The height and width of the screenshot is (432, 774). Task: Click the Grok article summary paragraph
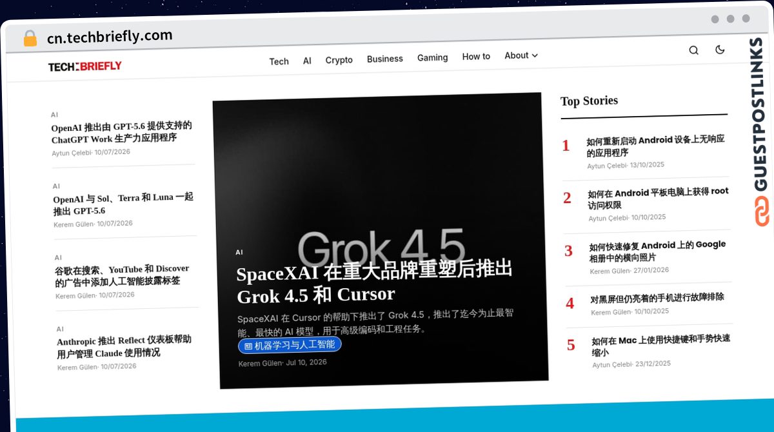pos(375,322)
